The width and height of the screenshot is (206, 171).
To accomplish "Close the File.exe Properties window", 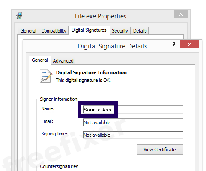I will [x=181, y=14].
